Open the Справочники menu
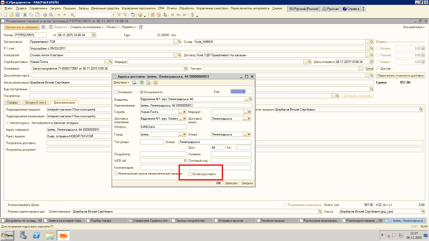The height and width of the screenshot is (241, 429). tap(38, 8)
